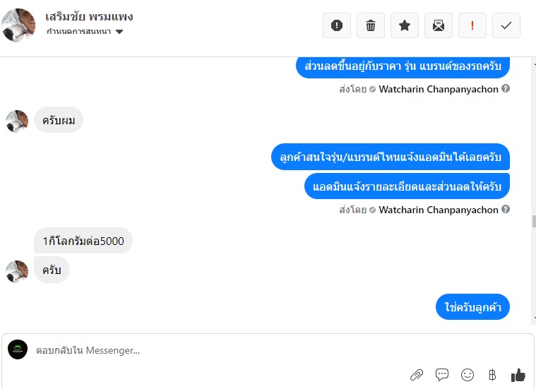Open the emoji picker smiley icon

[467, 375]
